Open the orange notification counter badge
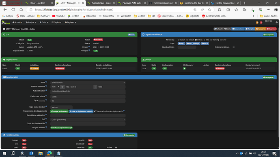This screenshot has height=157, width=280. (x=257, y=22)
